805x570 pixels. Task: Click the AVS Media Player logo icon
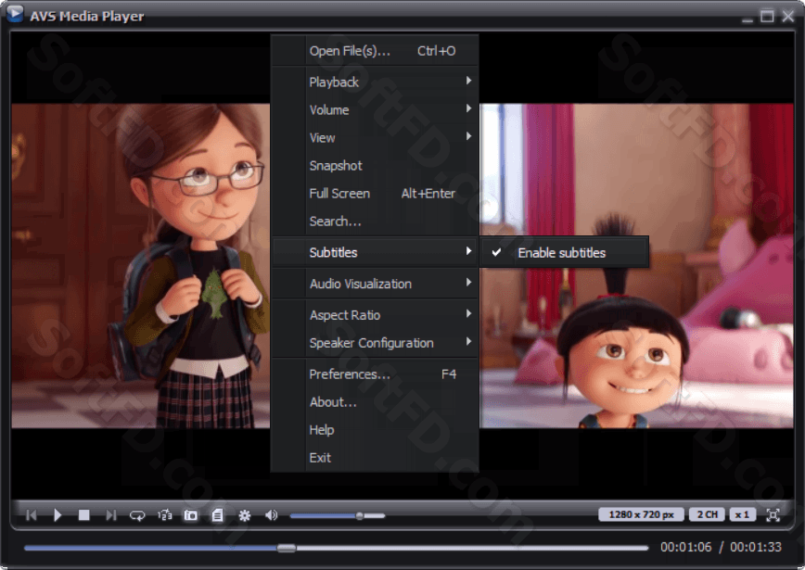coord(15,14)
